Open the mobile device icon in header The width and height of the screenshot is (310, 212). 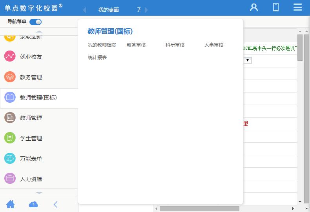click(x=276, y=7)
